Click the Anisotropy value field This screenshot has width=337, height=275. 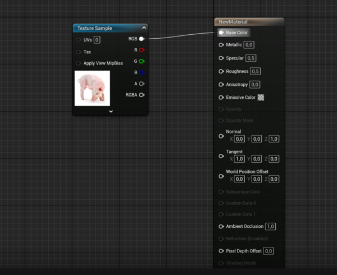(254, 85)
